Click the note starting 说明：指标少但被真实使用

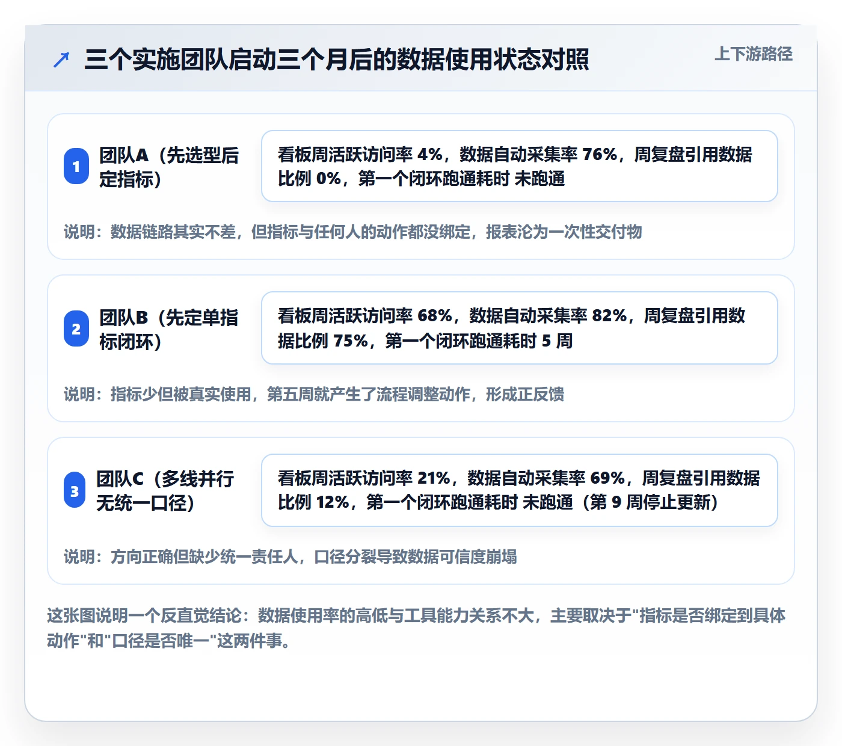coord(314,394)
